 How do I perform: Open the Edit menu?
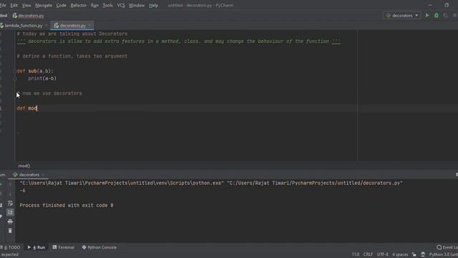[14, 5]
